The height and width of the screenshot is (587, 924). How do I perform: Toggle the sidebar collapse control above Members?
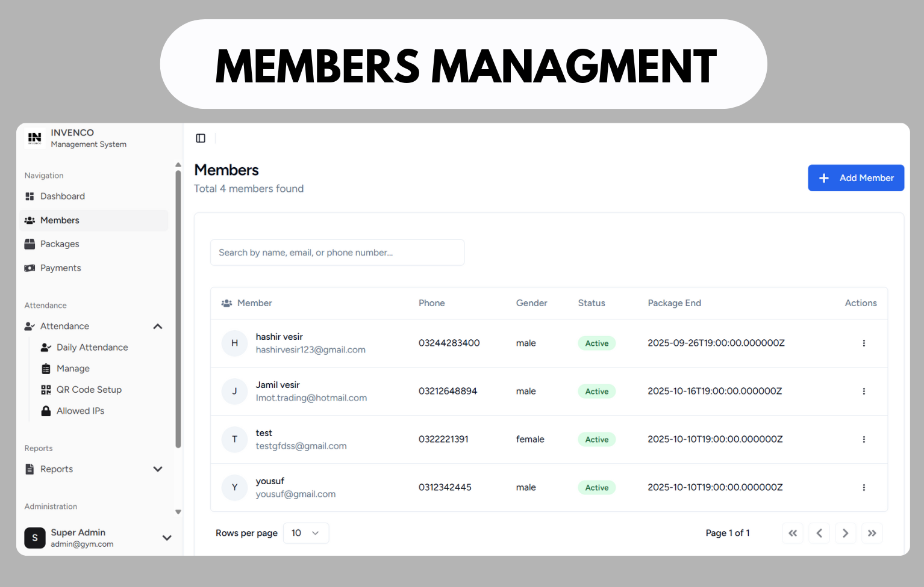200,138
